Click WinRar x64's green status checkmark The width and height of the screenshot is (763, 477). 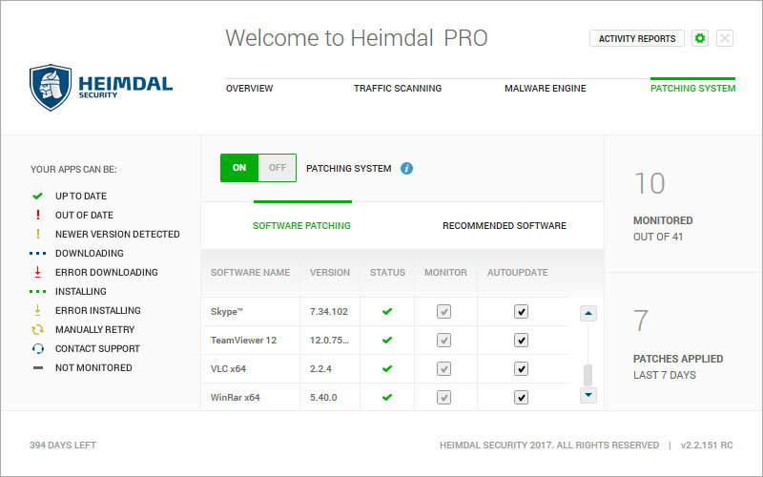point(387,397)
